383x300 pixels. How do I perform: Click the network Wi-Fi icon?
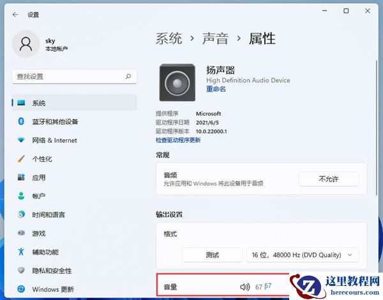click(x=21, y=140)
